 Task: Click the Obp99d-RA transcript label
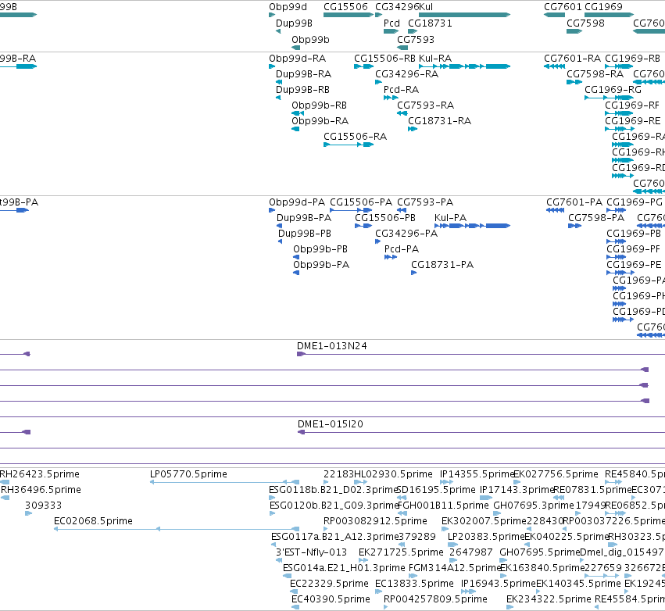(297, 59)
